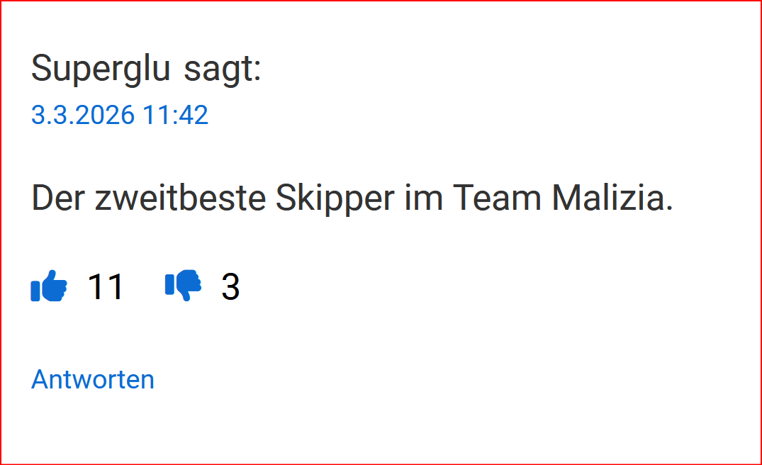Click the word 'zweitbeste' in the comment

point(180,198)
